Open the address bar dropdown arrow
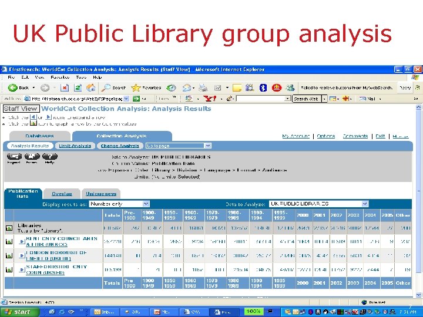423x317 pixels. (x=126, y=99)
